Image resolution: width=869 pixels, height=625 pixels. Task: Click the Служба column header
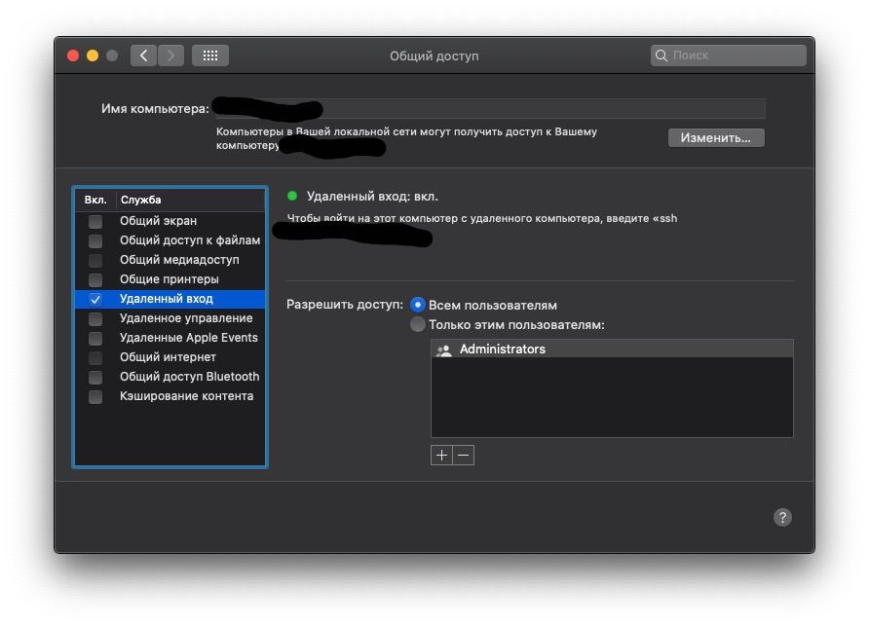(190, 200)
